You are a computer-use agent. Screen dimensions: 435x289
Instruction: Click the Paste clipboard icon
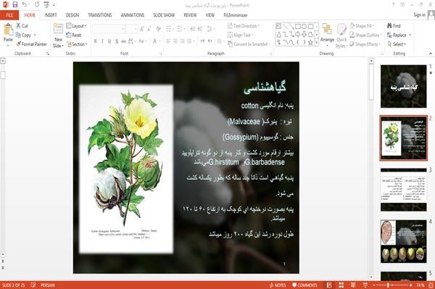pyautogui.click(x=8, y=30)
